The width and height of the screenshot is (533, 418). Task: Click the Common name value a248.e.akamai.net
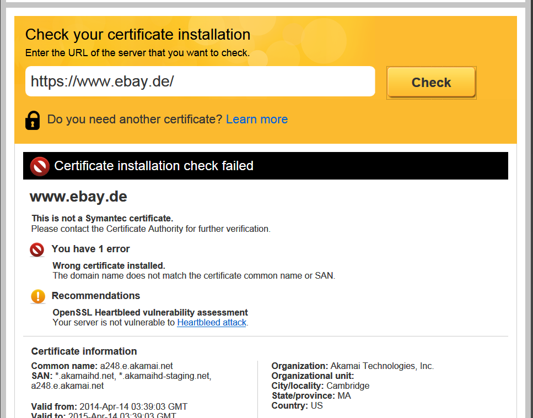tap(136, 366)
